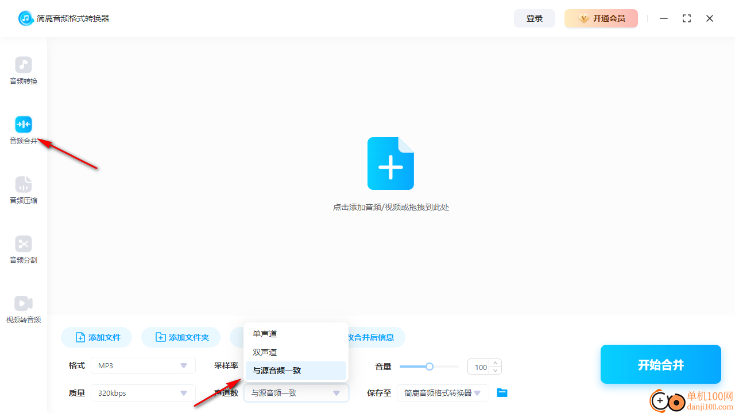
Task: Expand the 质量 320kbps quality dropdown
Action: 143,393
